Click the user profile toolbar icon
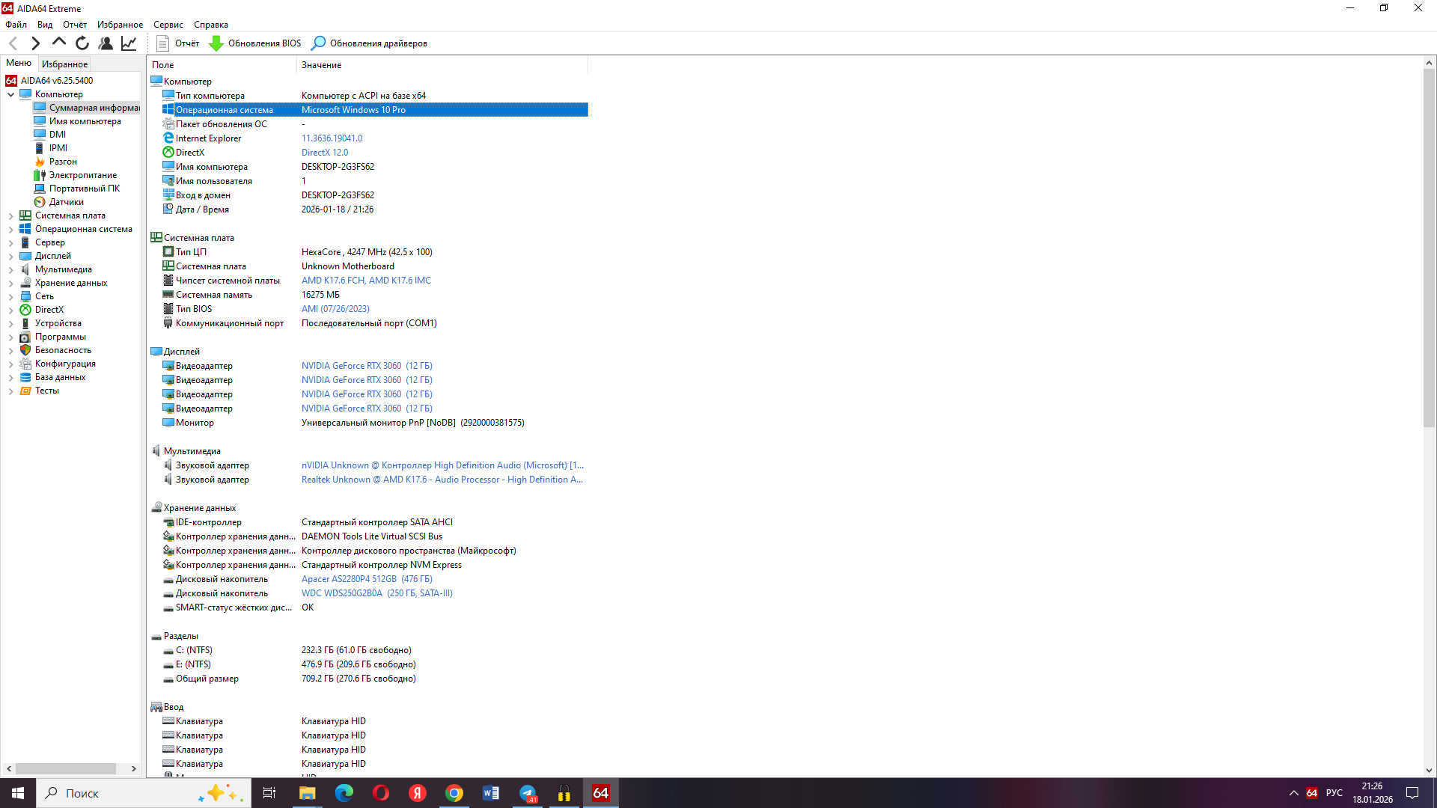Image resolution: width=1437 pixels, height=808 pixels. 106,43
